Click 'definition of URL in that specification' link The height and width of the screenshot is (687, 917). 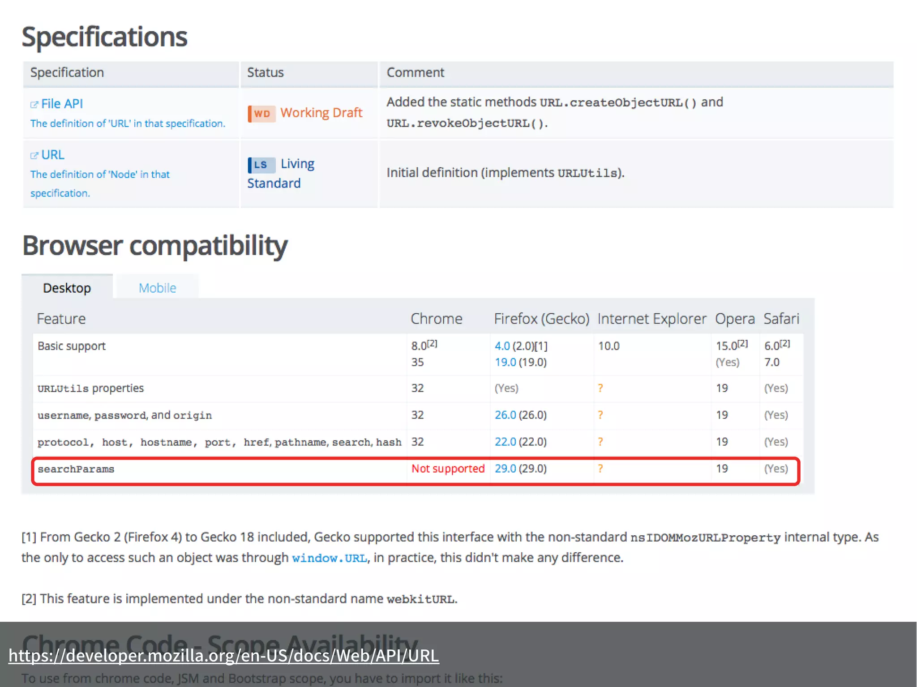click(x=128, y=124)
